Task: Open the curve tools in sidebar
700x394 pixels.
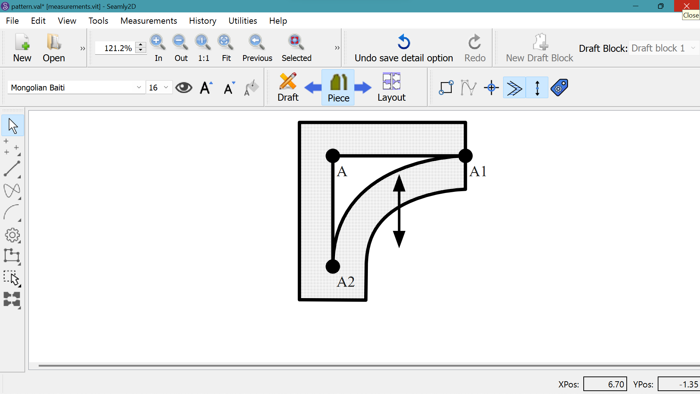Action: 12,191
